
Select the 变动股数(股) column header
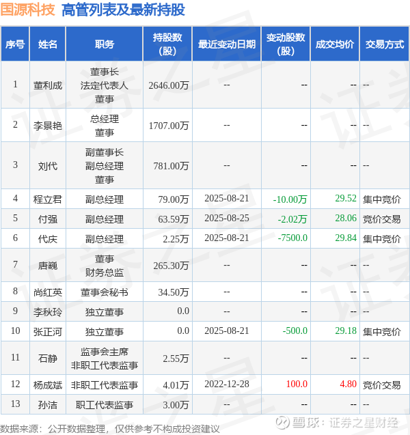coord(286,44)
